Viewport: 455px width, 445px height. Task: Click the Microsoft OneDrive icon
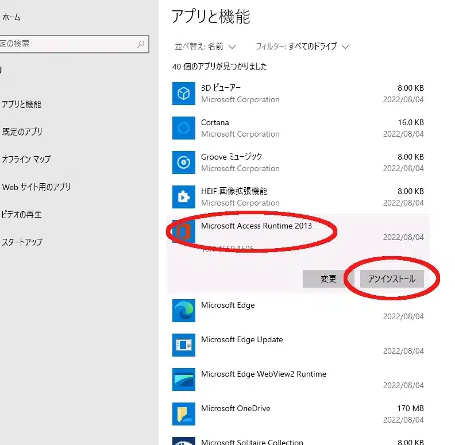coord(184,414)
